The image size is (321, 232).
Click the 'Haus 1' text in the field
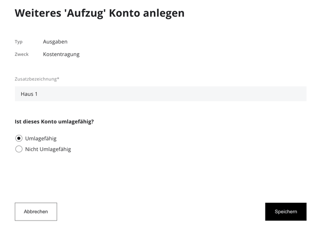[x=29, y=94]
